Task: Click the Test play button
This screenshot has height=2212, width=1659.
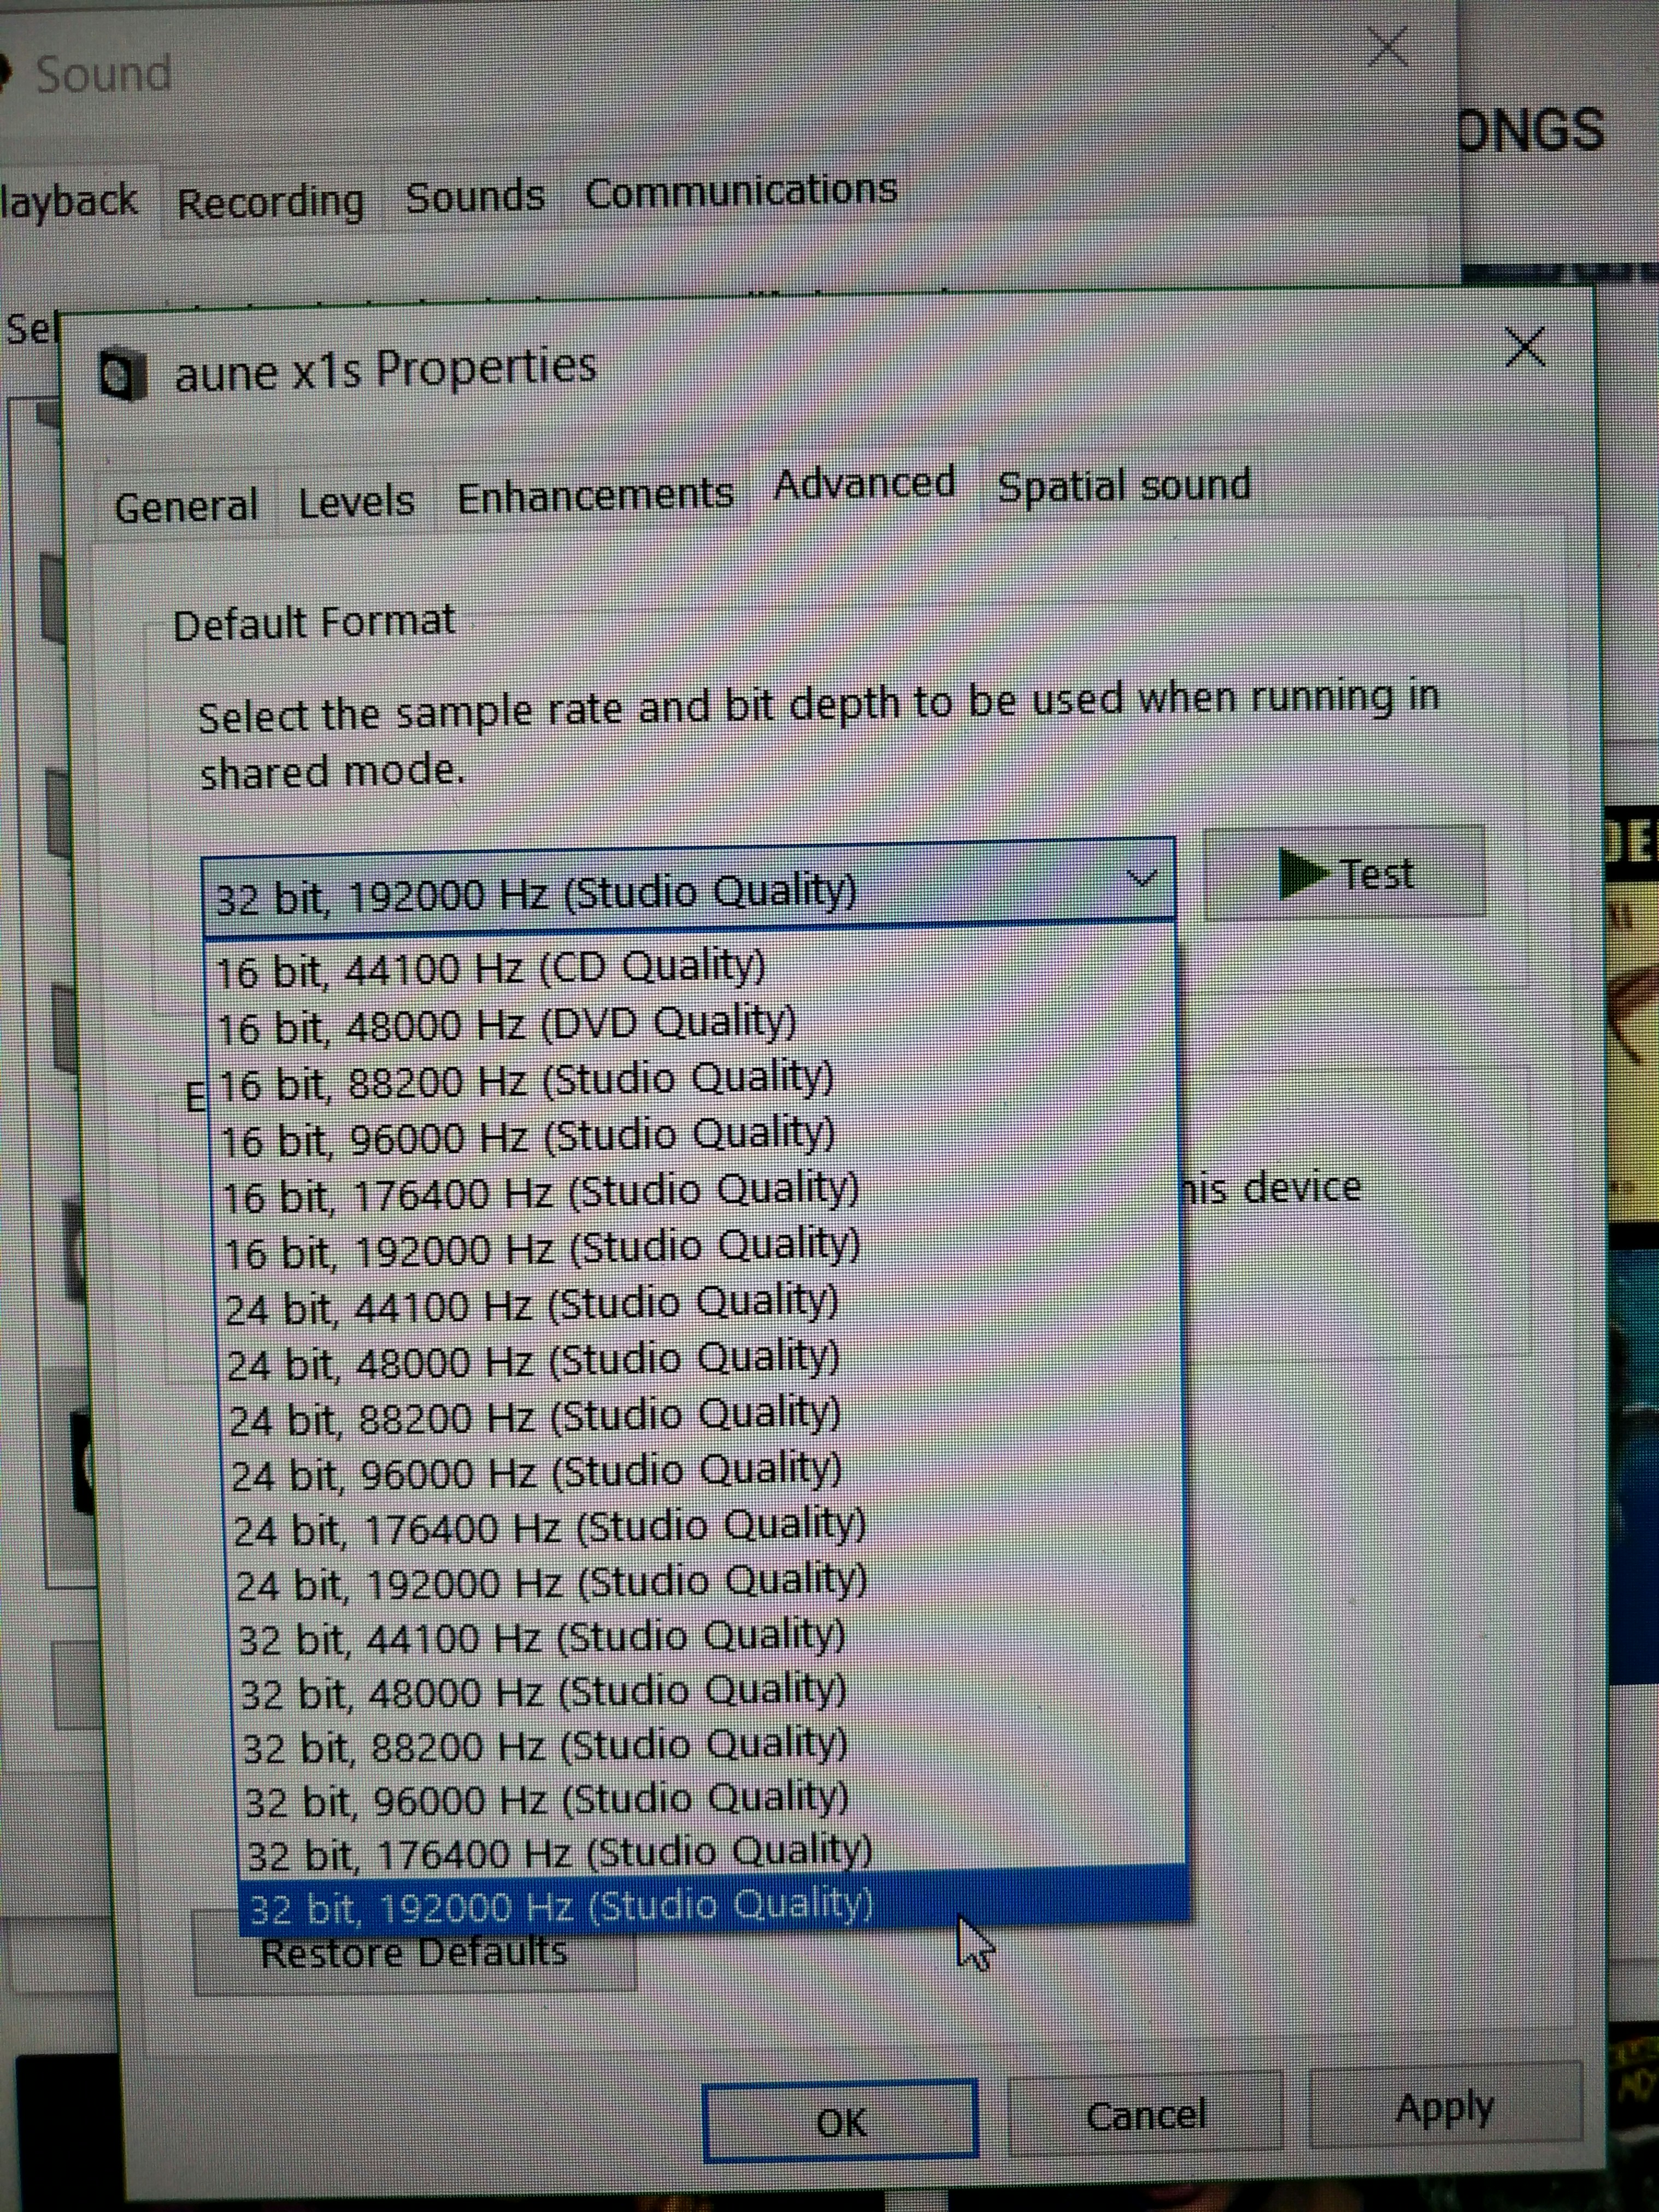Action: (x=1345, y=874)
